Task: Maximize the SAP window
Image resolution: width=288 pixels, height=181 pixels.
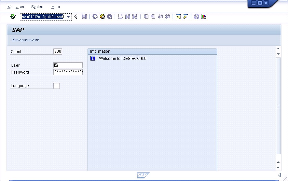Action: [260, 3]
